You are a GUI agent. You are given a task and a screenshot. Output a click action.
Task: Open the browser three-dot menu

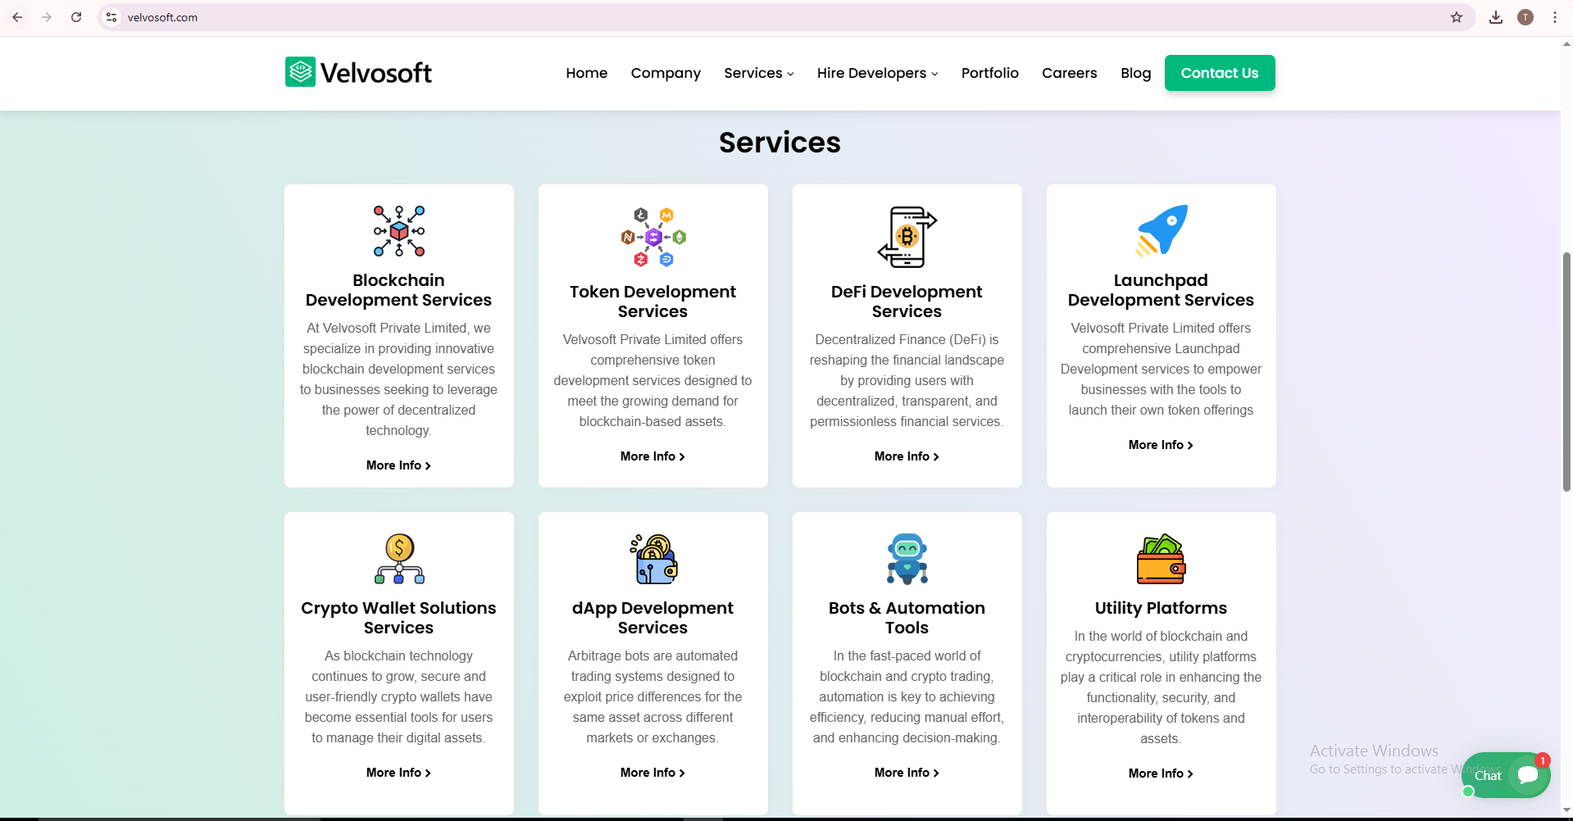pos(1555,17)
